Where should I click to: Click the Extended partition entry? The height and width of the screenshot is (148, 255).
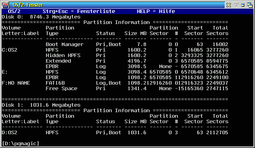point(58,61)
